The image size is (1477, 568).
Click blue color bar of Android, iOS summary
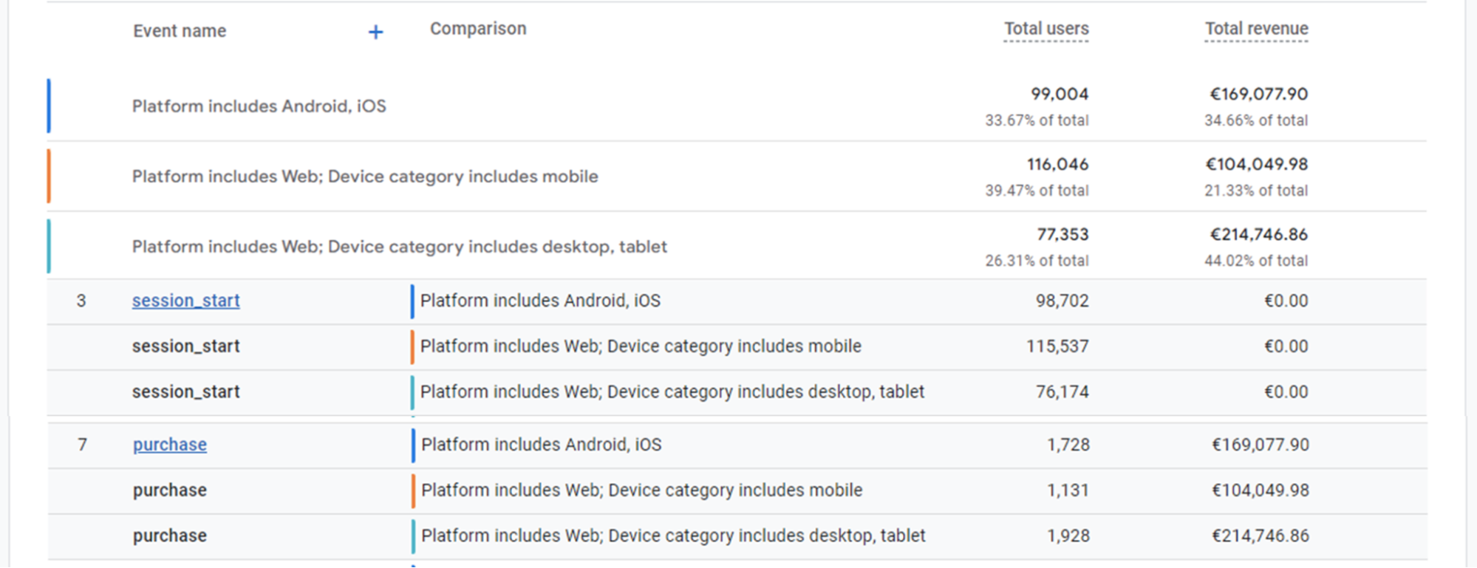49,106
